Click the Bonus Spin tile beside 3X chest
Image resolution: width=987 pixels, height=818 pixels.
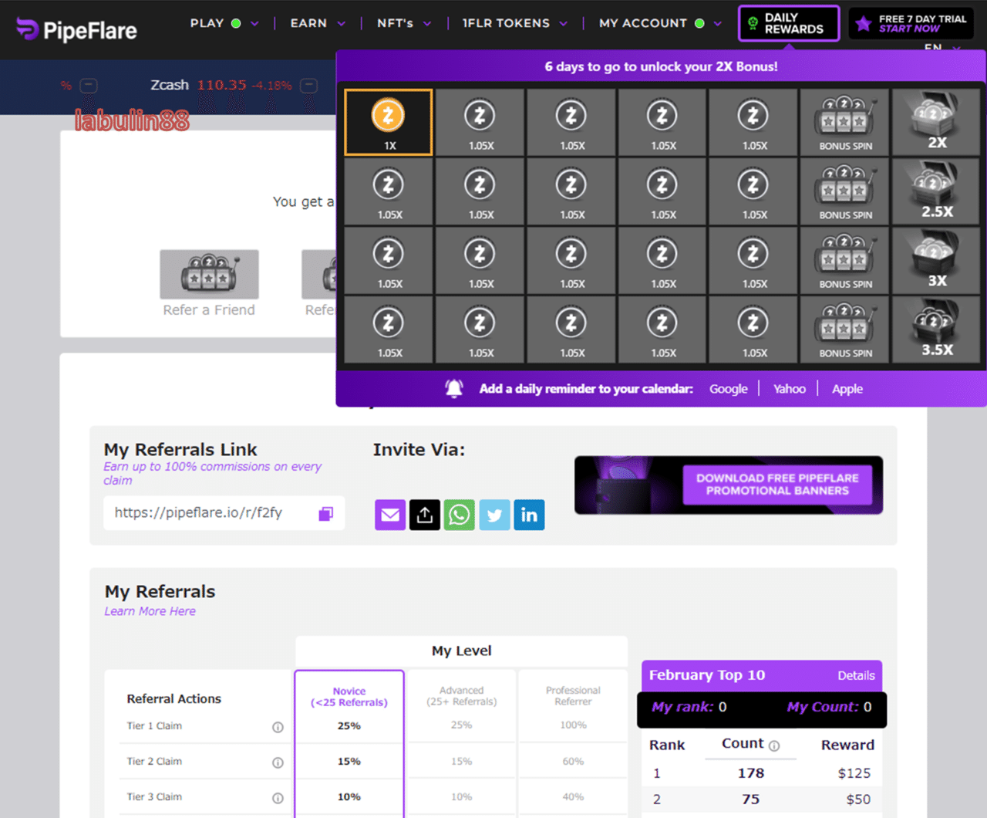pos(845,260)
